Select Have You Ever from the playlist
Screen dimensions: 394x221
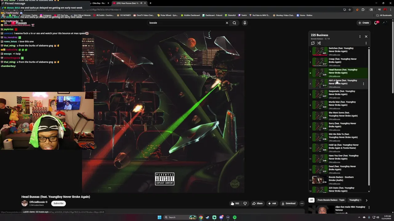tap(339, 159)
